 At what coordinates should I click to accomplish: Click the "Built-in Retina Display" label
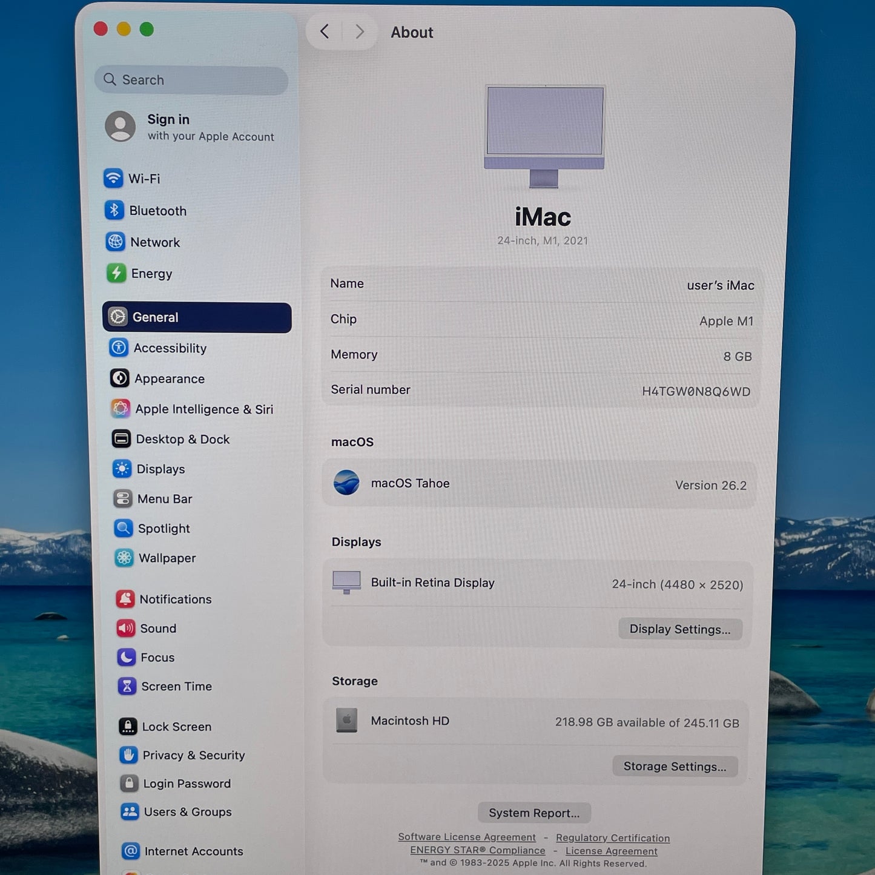[x=433, y=583]
